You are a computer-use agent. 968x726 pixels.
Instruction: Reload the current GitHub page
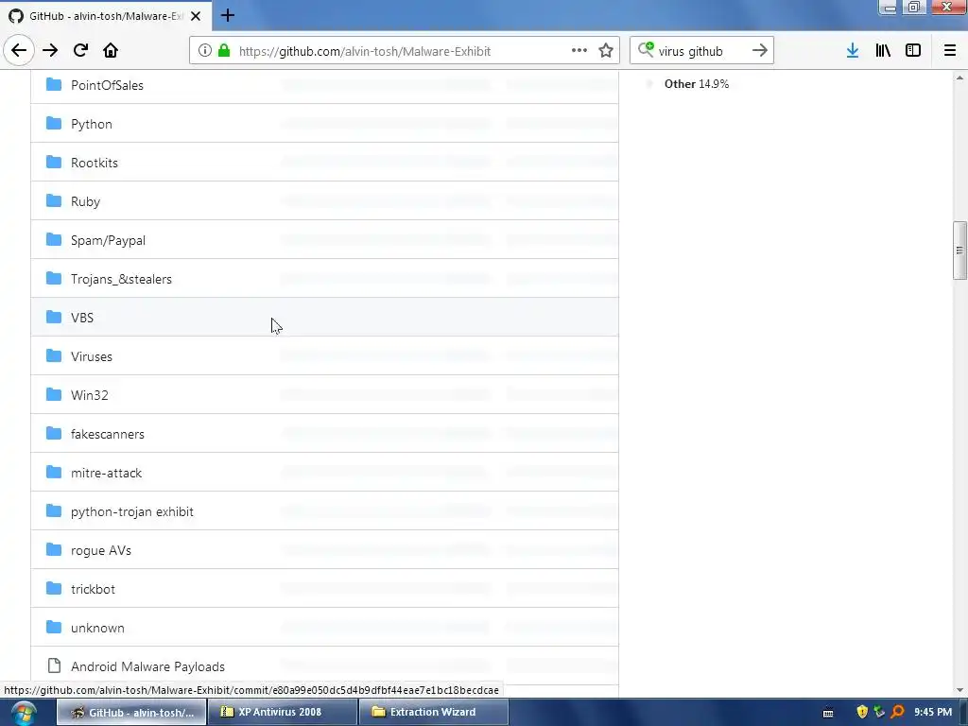(80, 50)
